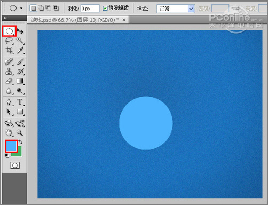This screenshot has height=205, width=268.
Task: Select the Magic Wand tool
Action: tap(20, 41)
